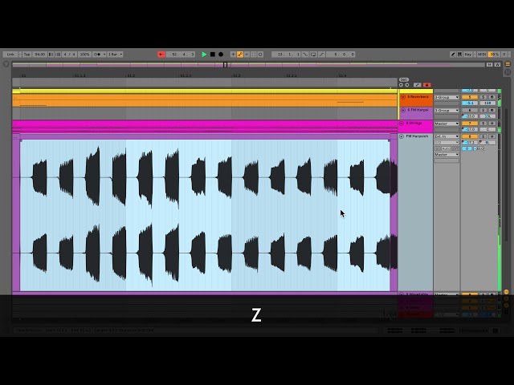This screenshot has height=385, width=514.
Task: Click the Phase Nudge Down button
Action: [51, 55]
